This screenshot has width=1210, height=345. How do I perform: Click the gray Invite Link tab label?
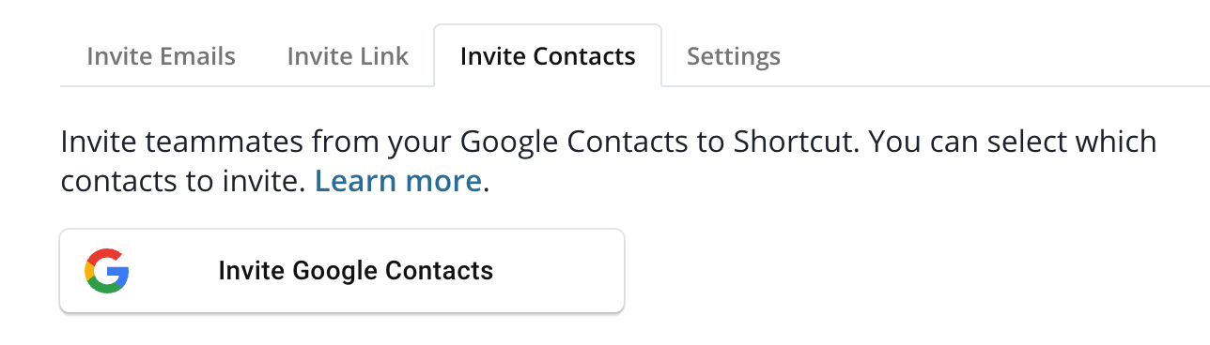348,56
